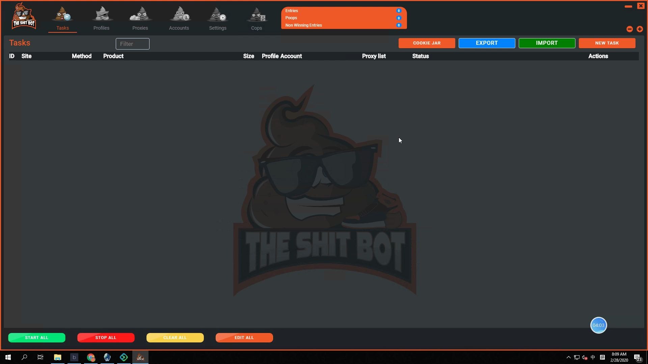Open Task View on the taskbar
The image size is (648, 364).
40,357
